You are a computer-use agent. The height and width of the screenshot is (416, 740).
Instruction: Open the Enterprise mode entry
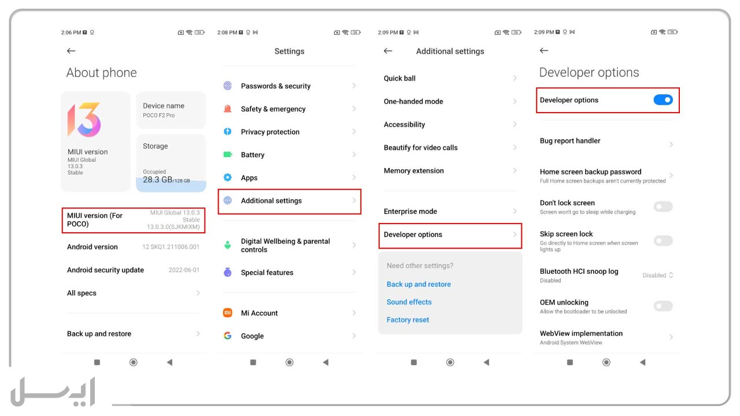pos(450,211)
